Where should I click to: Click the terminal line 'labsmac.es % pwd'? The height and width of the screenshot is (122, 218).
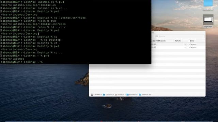point(32,2)
